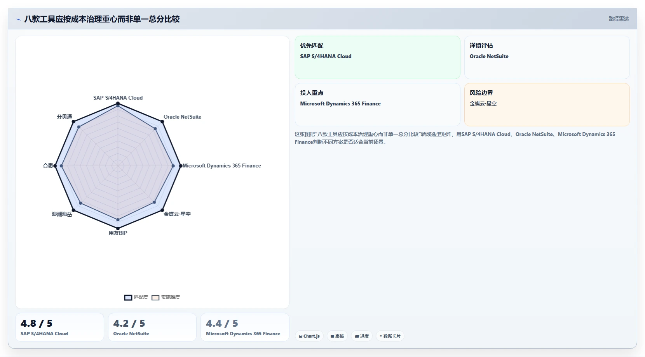The image size is (645, 357).
Task: Click the Microsoft Dynamics 365 Finance axis label
Action: click(x=222, y=166)
